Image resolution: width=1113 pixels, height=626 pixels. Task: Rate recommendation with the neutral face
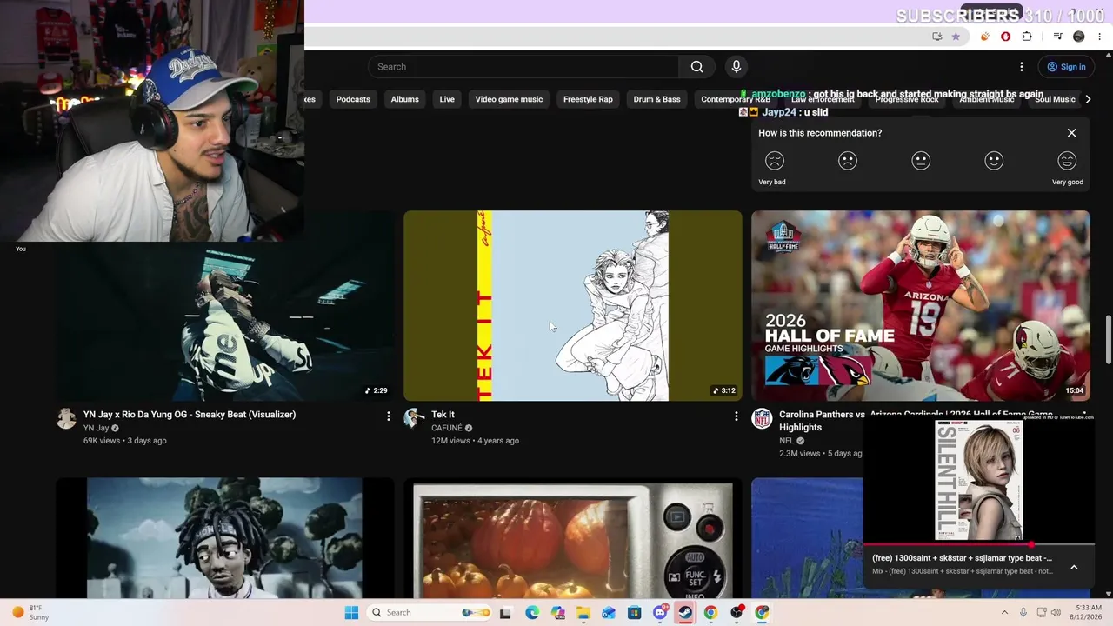click(921, 161)
